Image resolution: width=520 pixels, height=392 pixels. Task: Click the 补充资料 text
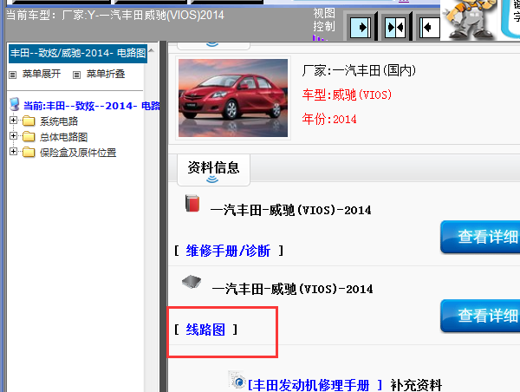[416, 385]
